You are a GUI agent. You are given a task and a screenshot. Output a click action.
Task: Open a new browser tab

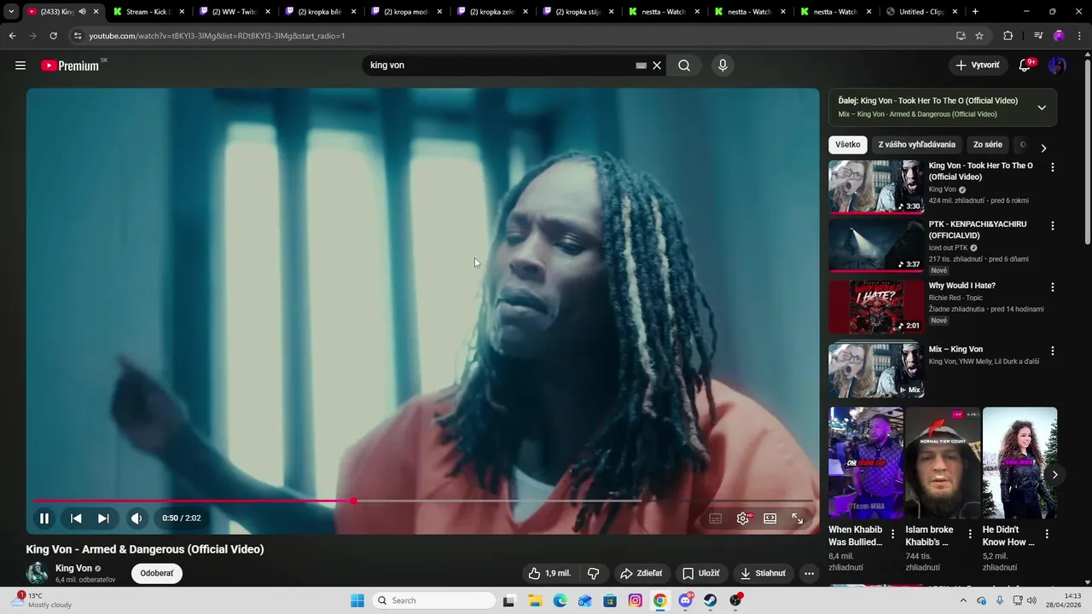975,12
